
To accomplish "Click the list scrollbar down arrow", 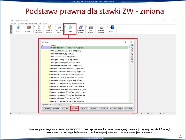I will 129,102.
